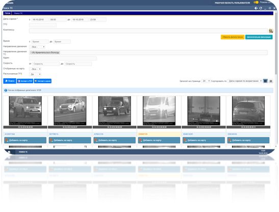This screenshot has height=212, width=279.
Task: Select the 'Поток' tab
Action: 7,13
